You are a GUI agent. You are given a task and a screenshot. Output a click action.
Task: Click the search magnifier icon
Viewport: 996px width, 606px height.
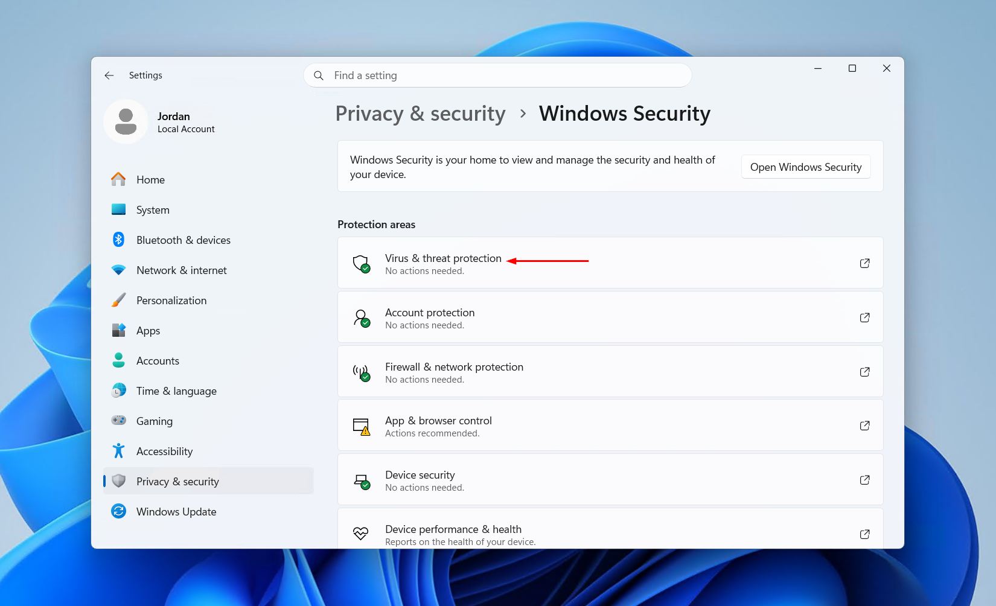[x=319, y=75]
